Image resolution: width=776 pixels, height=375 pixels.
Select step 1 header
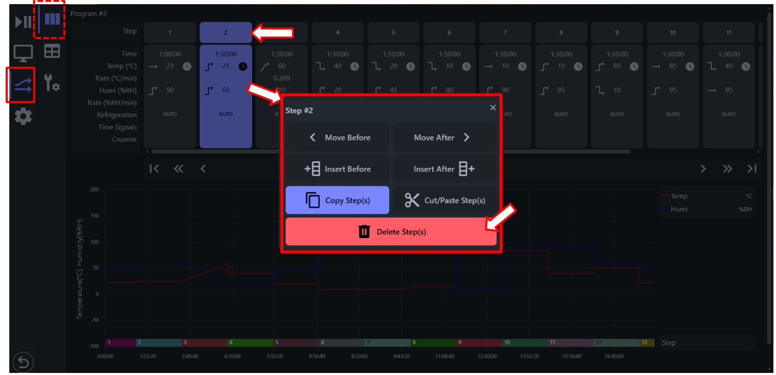coord(170,33)
